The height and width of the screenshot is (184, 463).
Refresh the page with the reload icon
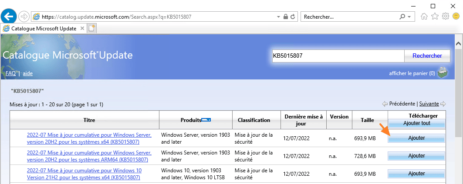coord(293,17)
